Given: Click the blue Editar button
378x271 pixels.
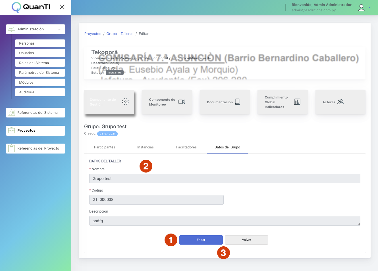Looking at the screenshot, I should 201,240.
